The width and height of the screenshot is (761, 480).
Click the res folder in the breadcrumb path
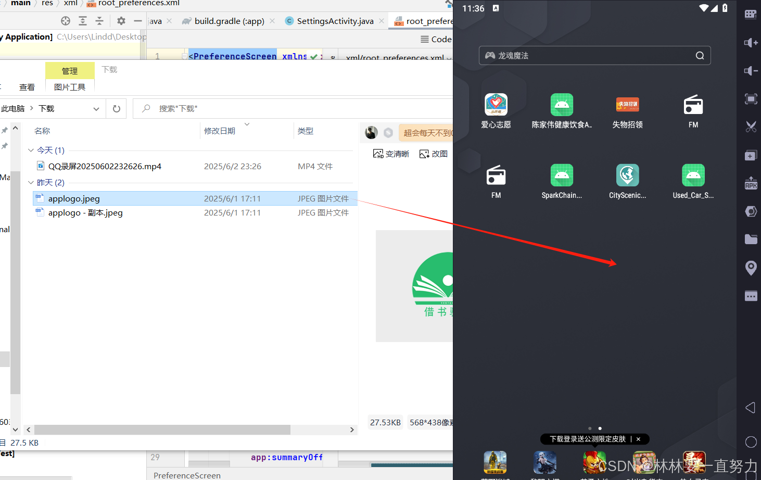[x=47, y=3]
